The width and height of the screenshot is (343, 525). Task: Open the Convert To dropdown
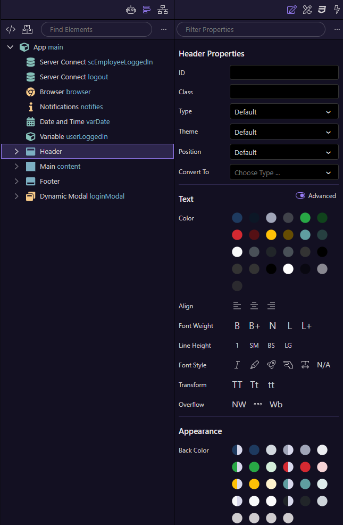[284, 173]
